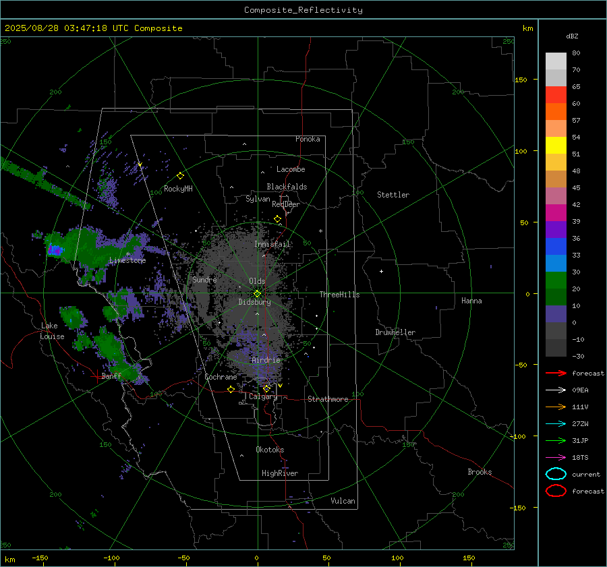This screenshot has width=607, height=567.
Task: Click the Composite_Reflectivity title text
Action: coord(303,10)
